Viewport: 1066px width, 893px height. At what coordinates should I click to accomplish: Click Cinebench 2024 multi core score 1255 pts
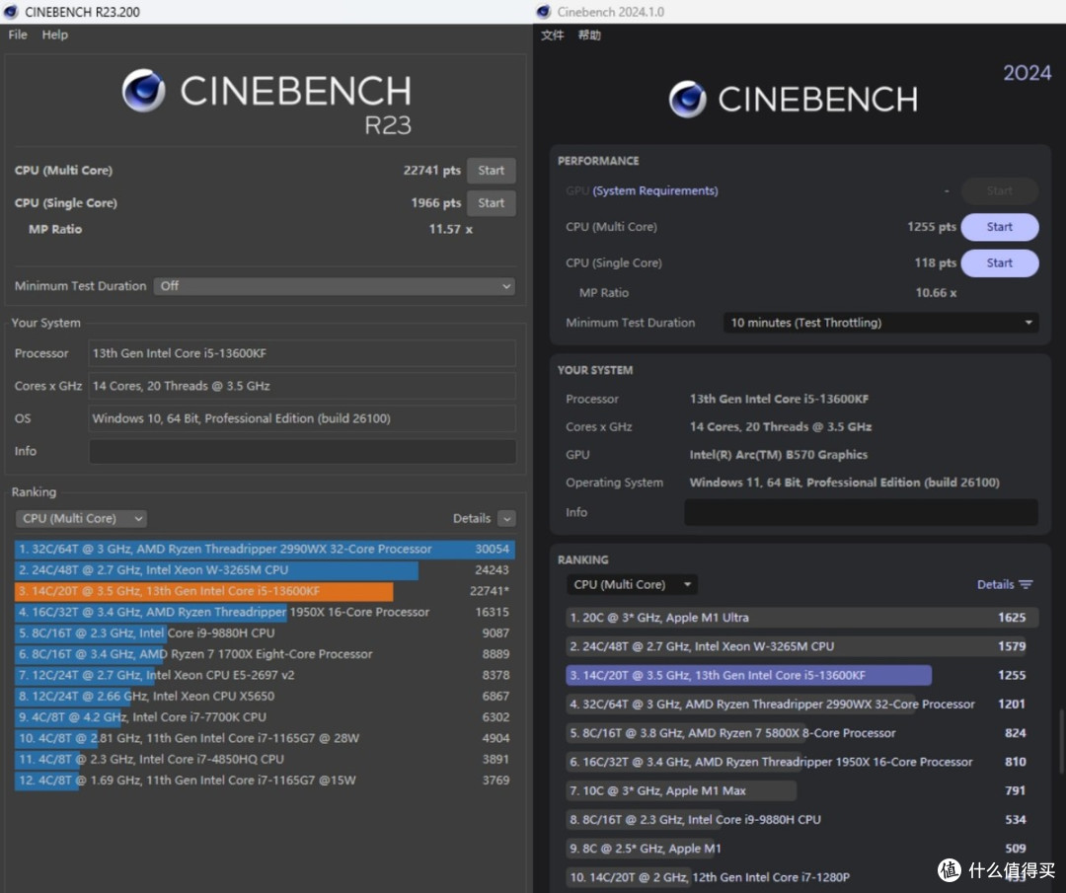point(932,227)
